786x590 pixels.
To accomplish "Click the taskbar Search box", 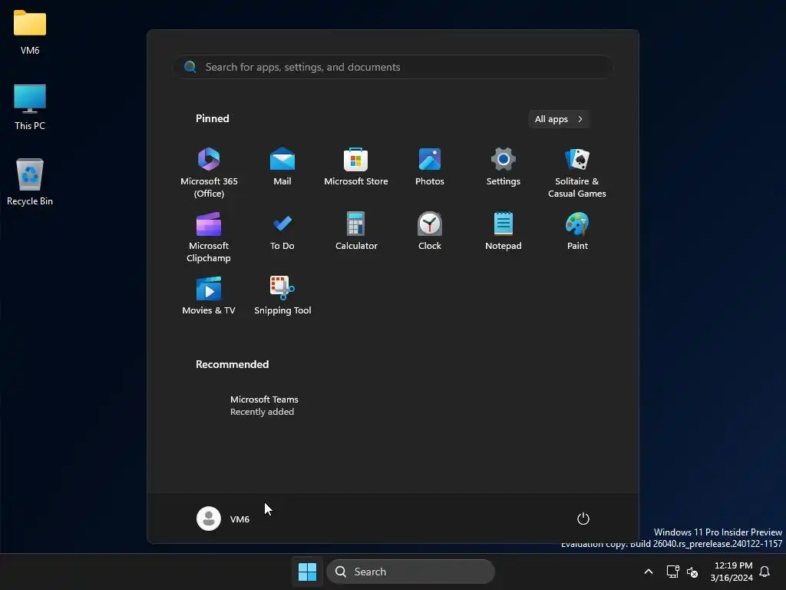I will point(411,572).
